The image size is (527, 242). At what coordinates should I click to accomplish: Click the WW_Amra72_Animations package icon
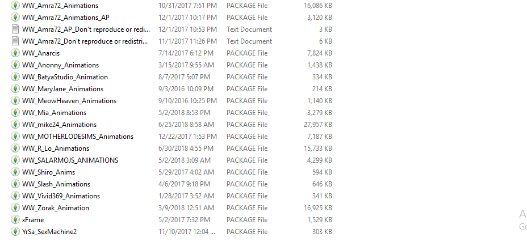(x=15, y=6)
